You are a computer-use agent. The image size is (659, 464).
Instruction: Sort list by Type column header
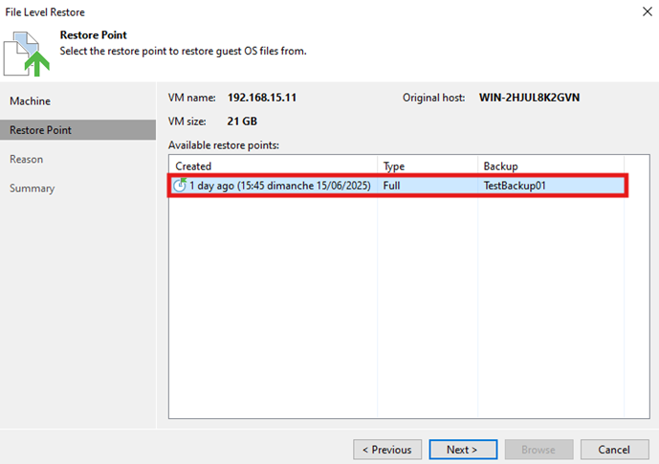pos(427,166)
